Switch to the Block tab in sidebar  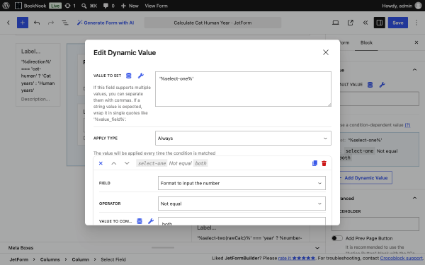click(x=366, y=42)
